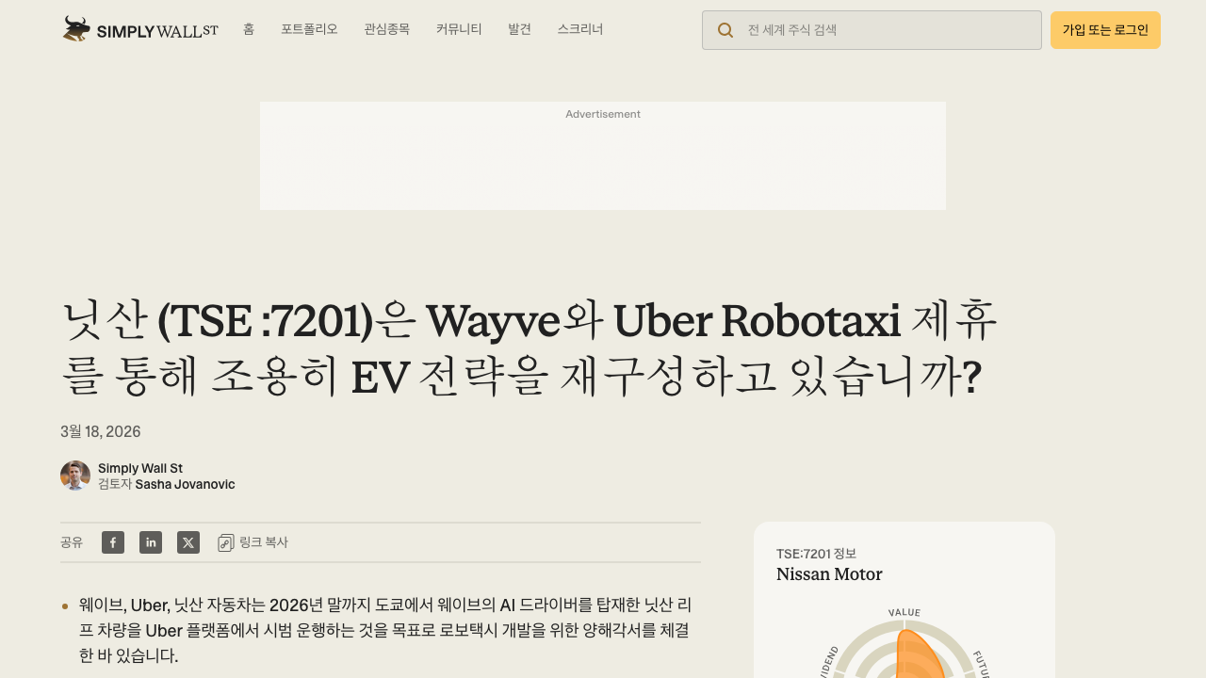This screenshot has width=1206, height=678.
Task: Click the Advertisement banner area
Action: (x=603, y=155)
